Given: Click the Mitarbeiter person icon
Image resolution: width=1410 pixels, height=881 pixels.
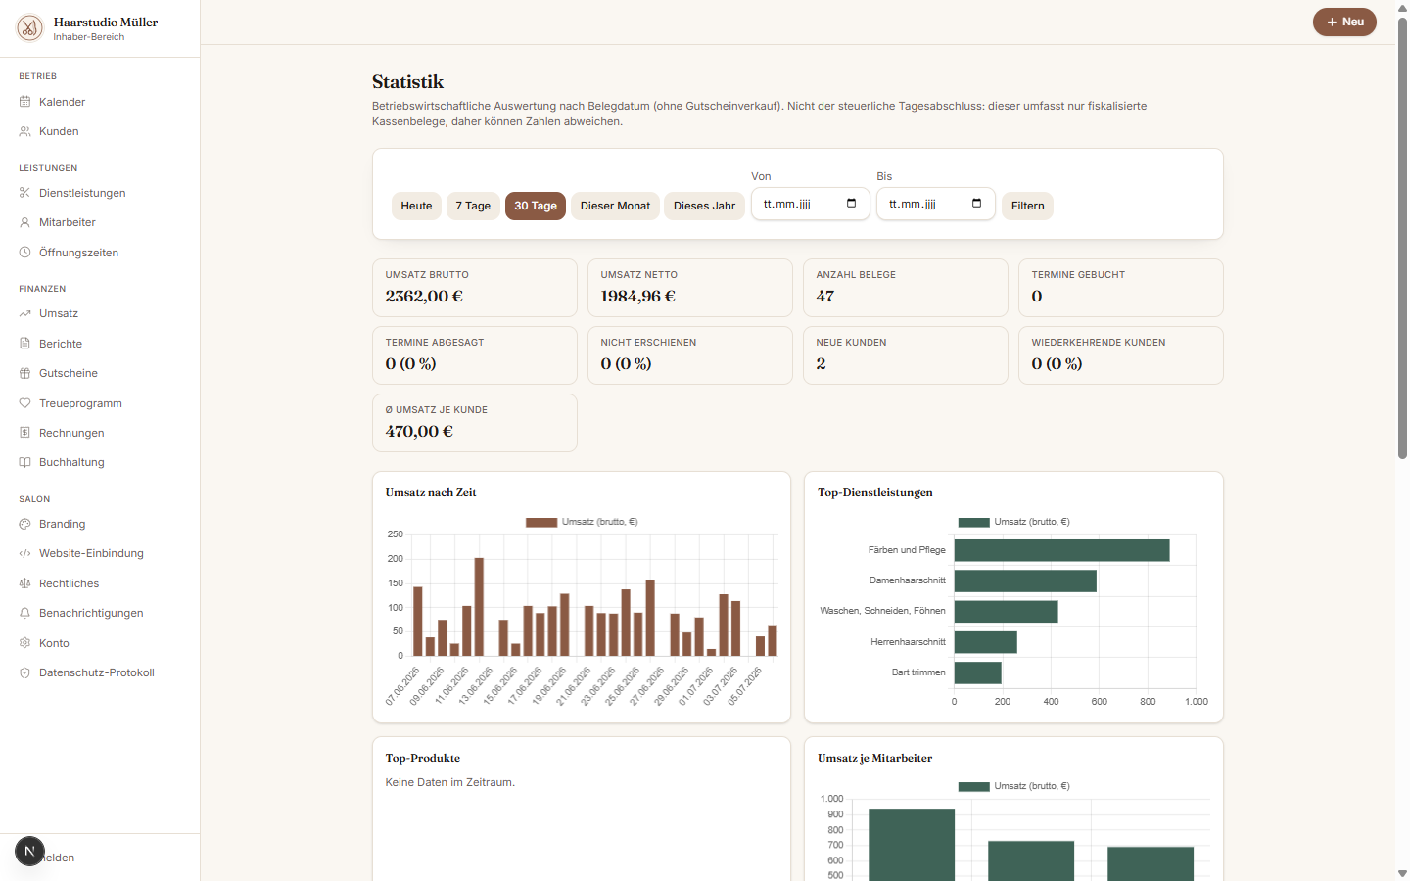Looking at the screenshot, I should click(x=25, y=222).
